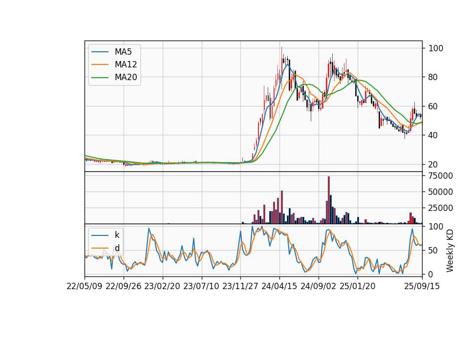
Task: Click the red volume bar peaking near 50000
Action: 282,207
